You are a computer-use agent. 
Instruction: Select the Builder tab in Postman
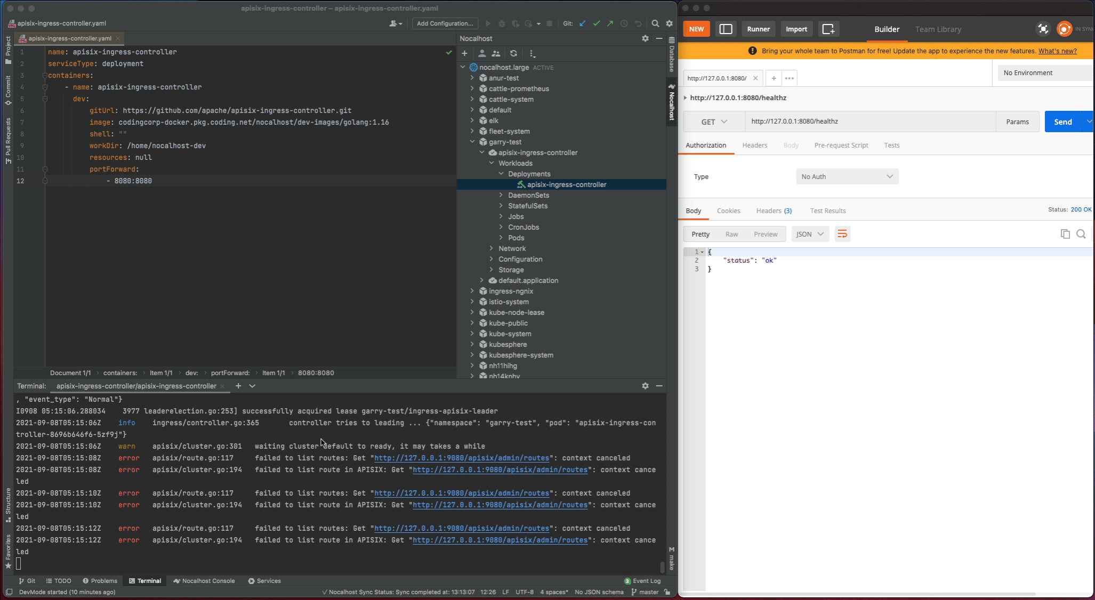pos(887,29)
